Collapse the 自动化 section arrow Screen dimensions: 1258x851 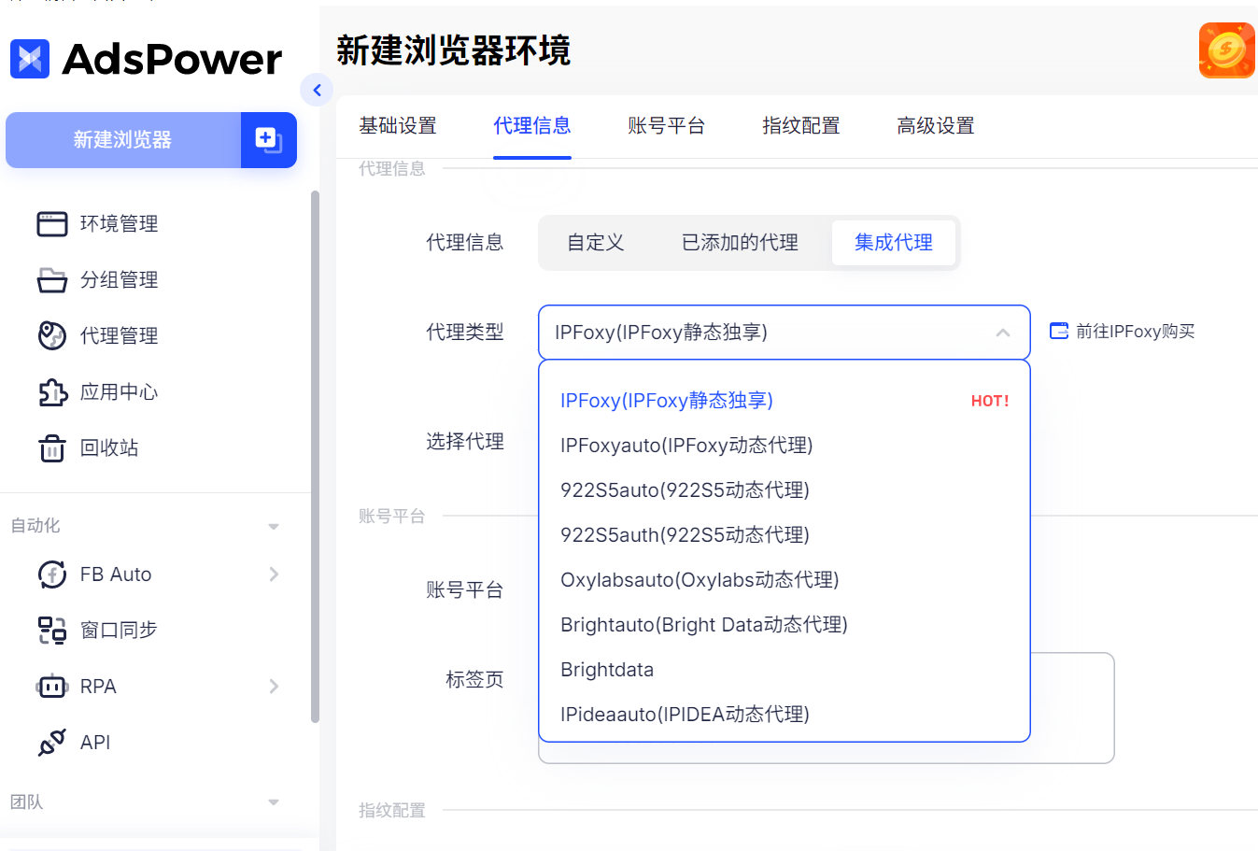click(274, 527)
